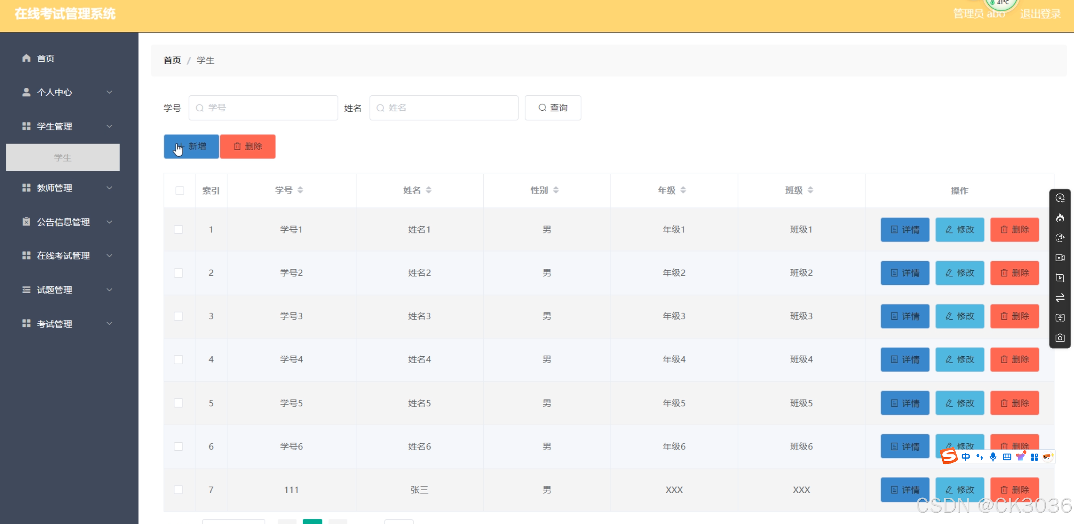The height and width of the screenshot is (524, 1074).
Task: Select the 学生 submenu item
Action: pyautogui.click(x=62, y=157)
